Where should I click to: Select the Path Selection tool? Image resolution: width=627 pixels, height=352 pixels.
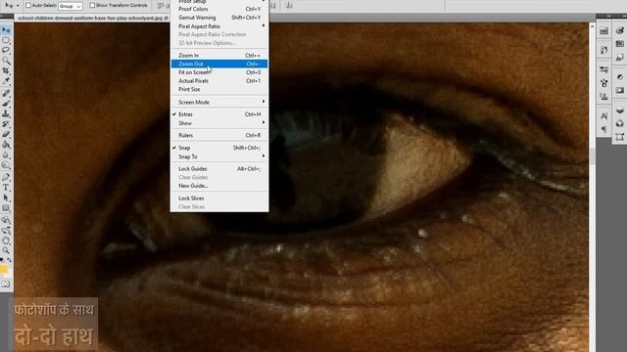point(6,198)
